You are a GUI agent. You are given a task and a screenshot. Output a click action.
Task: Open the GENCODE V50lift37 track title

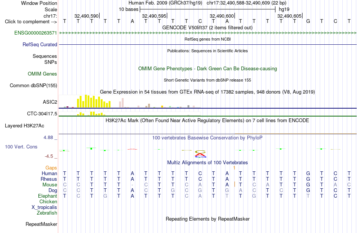click(207, 27)
